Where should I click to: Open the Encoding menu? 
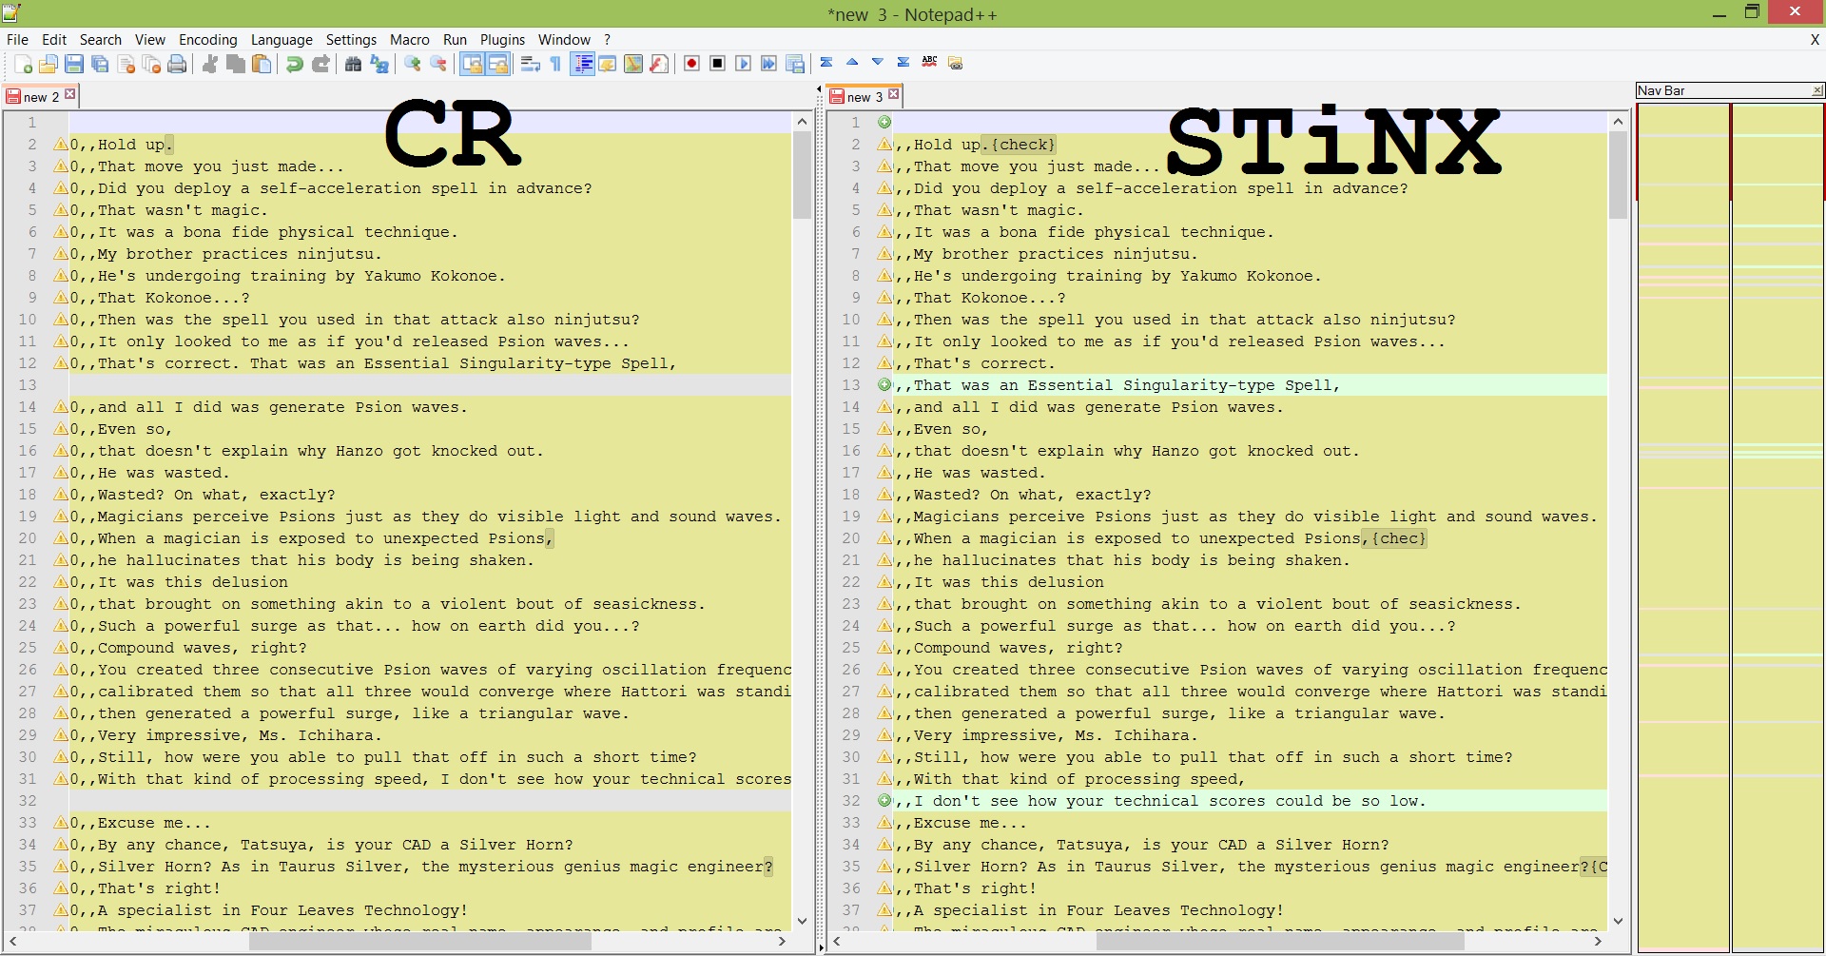coord(208,39)
